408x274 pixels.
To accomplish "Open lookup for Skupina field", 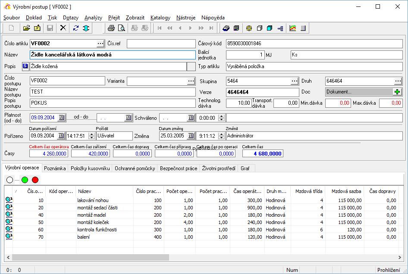I will (x=294, y=81).
